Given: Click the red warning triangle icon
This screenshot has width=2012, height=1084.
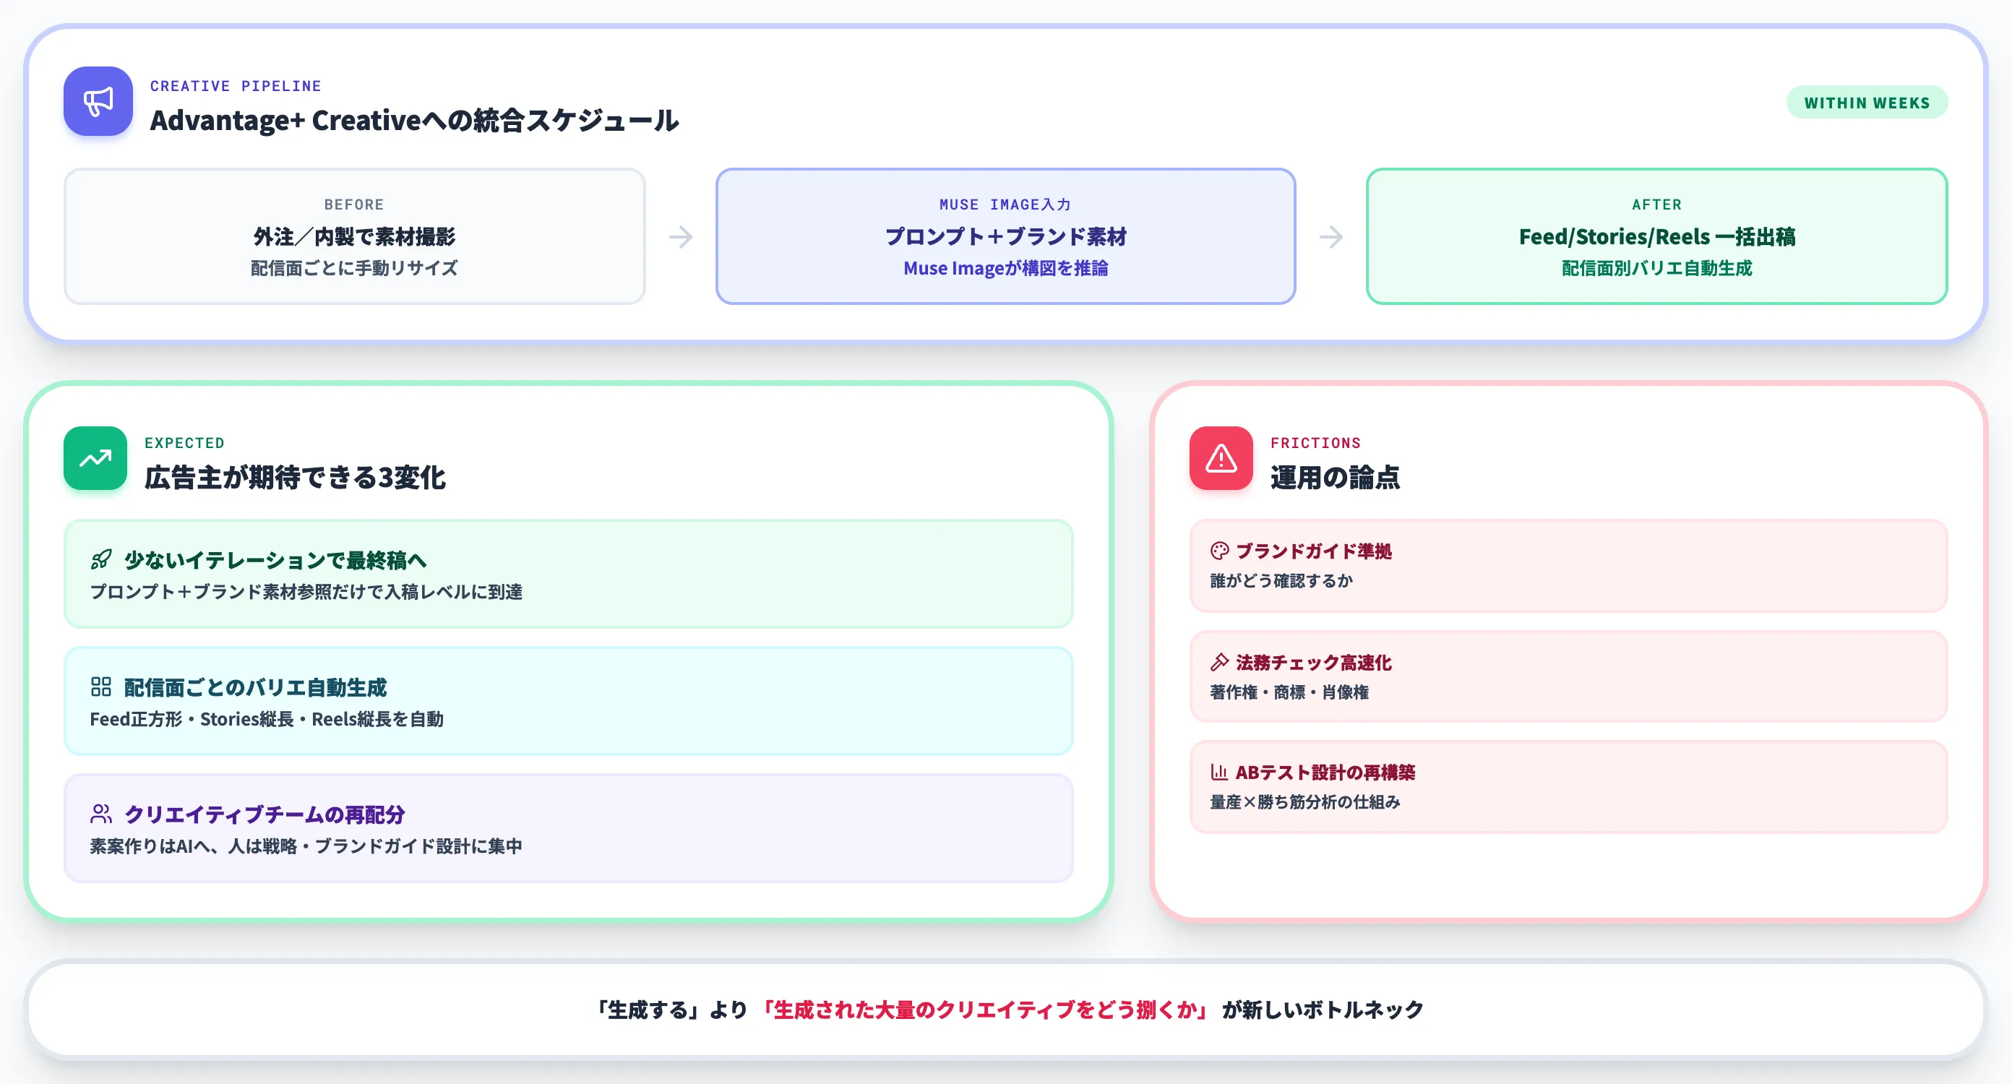Looking at the screenshot, I should (1221, 458).
